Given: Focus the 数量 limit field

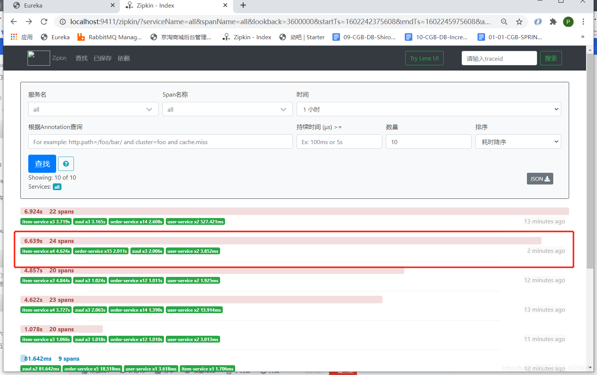Looking at the screenshot, I should tap(429, 141).
